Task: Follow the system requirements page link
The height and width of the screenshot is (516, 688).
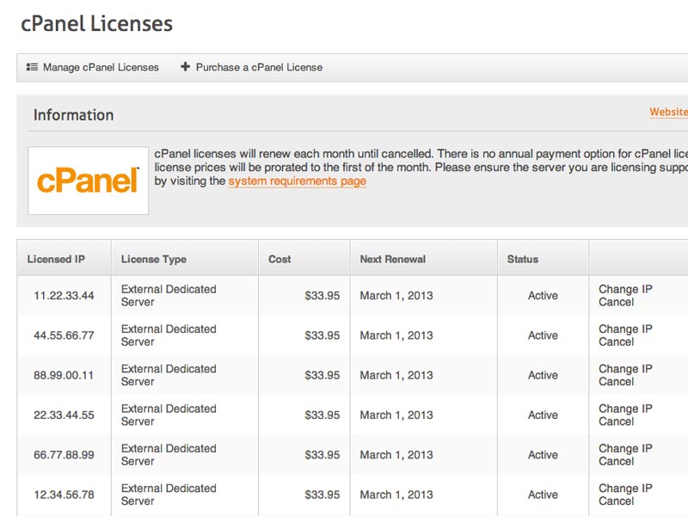Action: [x=297, y=181]
